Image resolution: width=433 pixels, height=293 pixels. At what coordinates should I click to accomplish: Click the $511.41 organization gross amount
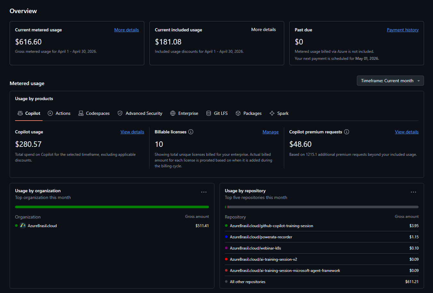point(202,226)
